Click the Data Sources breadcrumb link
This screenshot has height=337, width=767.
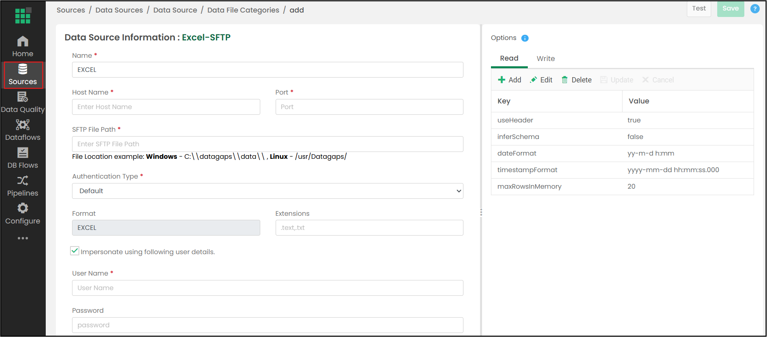click(x=119, y=10)
